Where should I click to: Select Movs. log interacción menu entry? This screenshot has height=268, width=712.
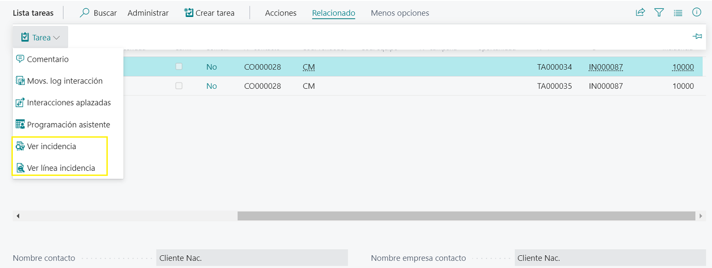click(64, 81)
